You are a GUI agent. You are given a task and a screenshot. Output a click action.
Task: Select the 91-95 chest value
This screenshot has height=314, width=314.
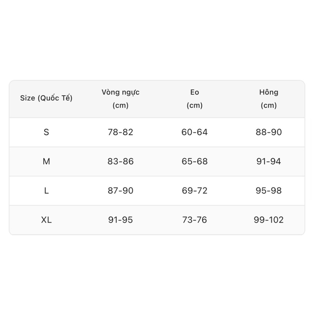tap(121, 220)
